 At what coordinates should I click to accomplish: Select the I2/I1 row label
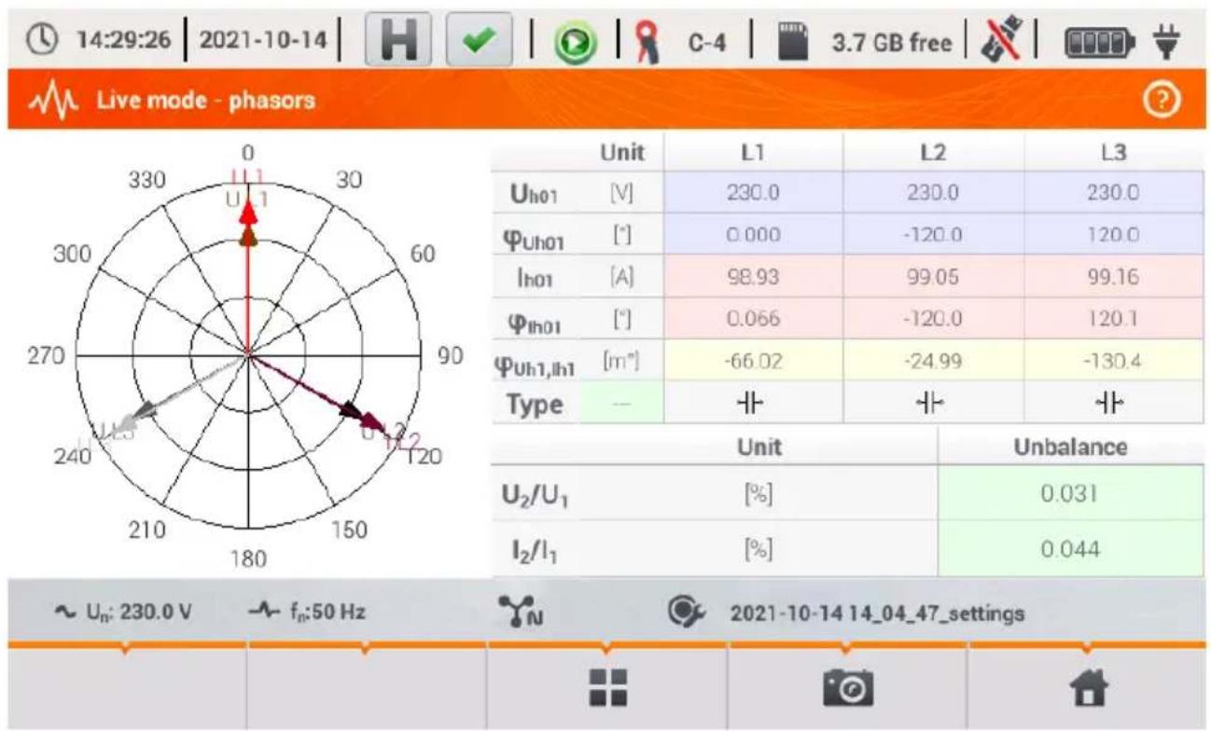point(534,553)
